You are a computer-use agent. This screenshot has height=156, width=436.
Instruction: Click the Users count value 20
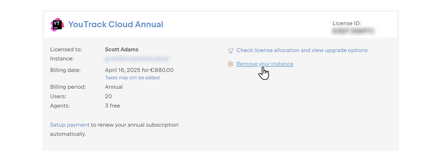pos(108,96)
